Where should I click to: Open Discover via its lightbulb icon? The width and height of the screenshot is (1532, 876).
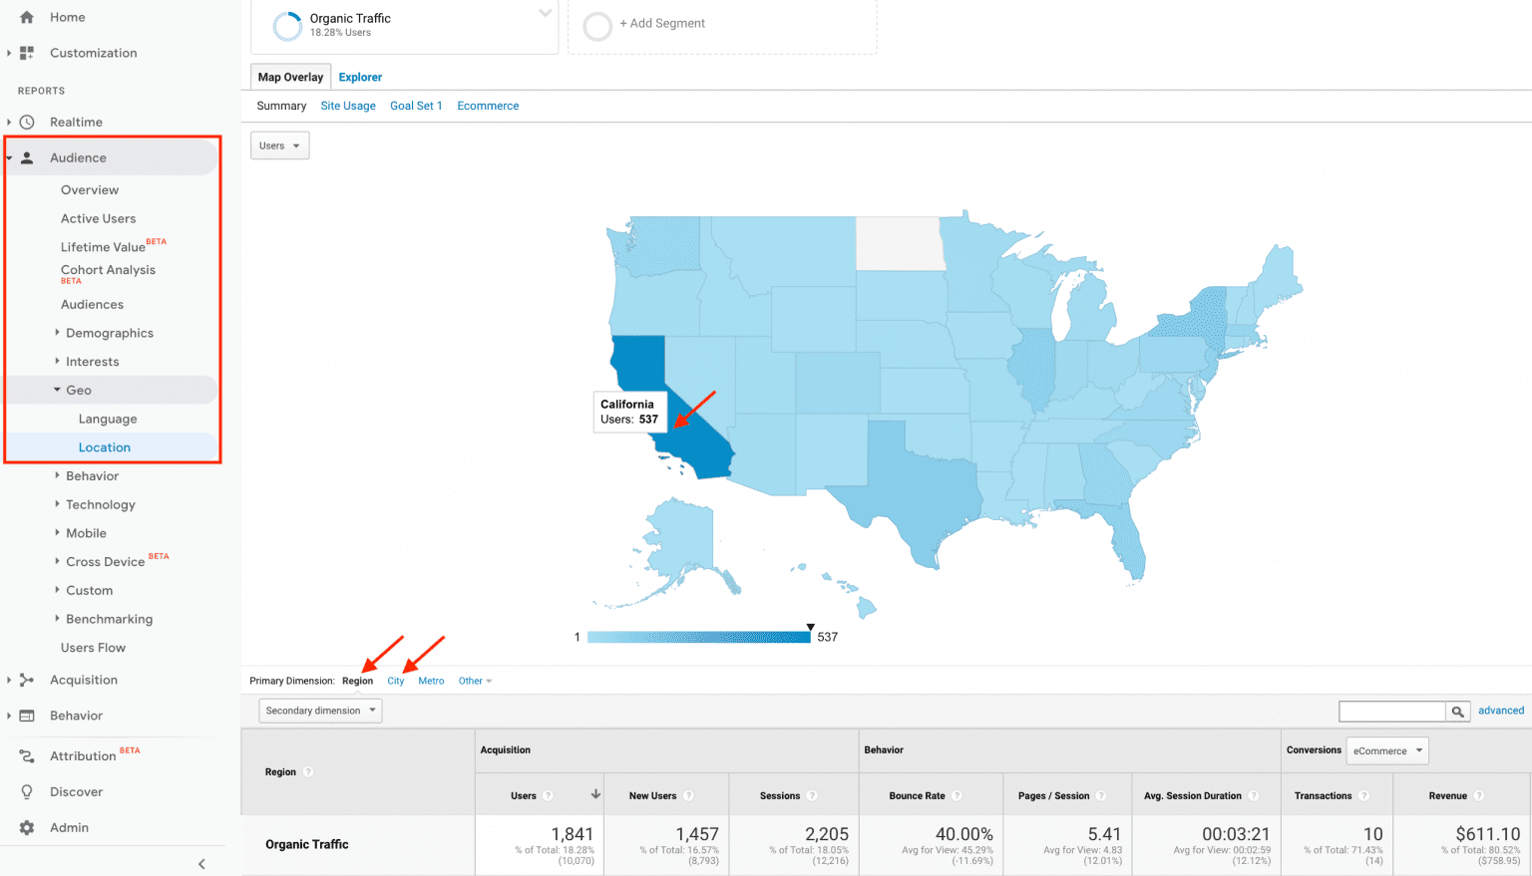(28, 791)
